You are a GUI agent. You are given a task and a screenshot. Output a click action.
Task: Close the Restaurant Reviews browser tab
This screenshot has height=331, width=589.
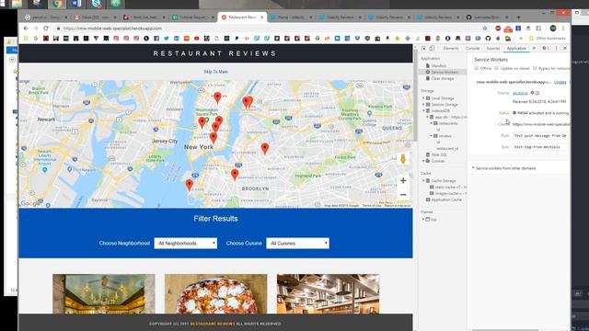click(261, 17)
